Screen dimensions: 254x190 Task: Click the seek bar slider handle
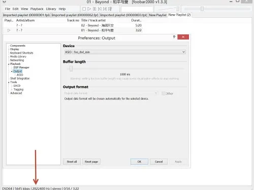coord(202,9)
